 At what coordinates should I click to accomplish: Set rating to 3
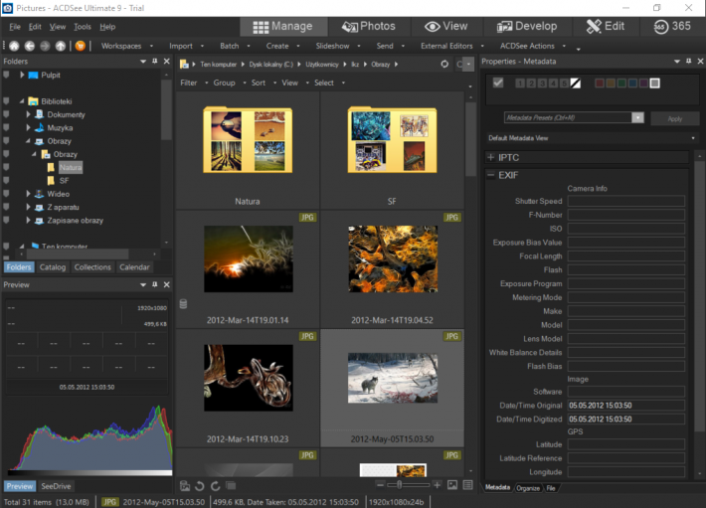point(542,84)
